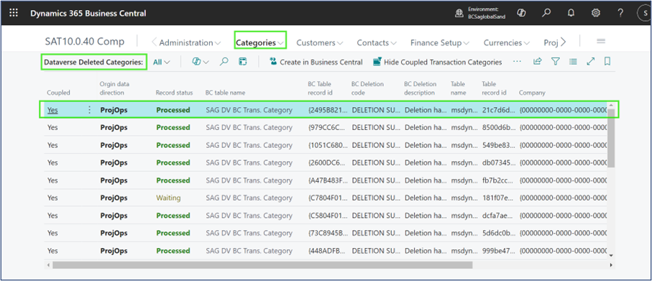
Task: Sort by Company column header
Action: coord(532,93)
